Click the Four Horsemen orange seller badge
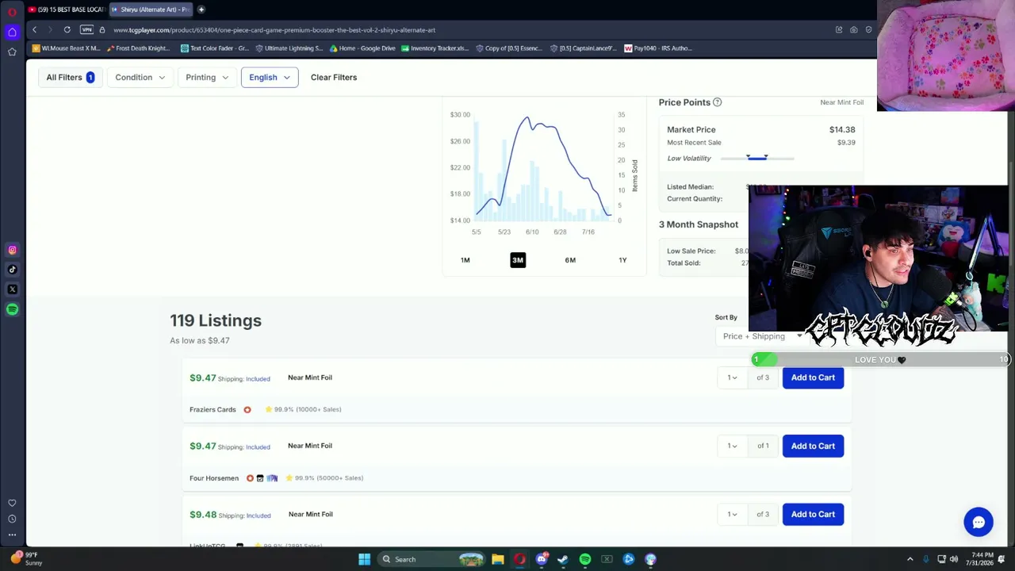Viewport: 1015px width, 571px height. 250,478
